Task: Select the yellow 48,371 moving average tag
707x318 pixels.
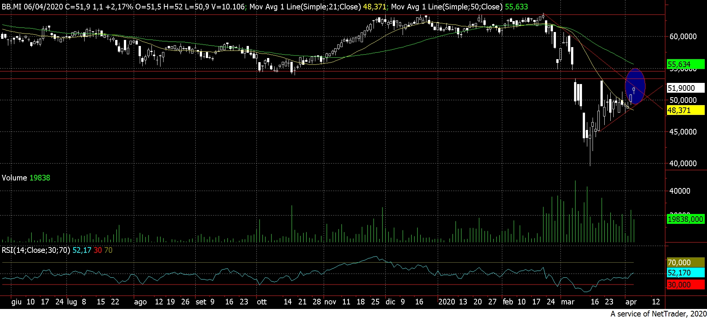Action: (x=685, y=110)
